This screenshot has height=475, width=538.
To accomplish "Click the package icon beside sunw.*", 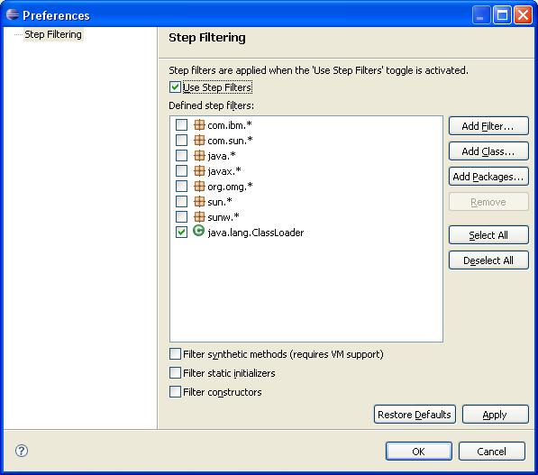I will [199, 216].
